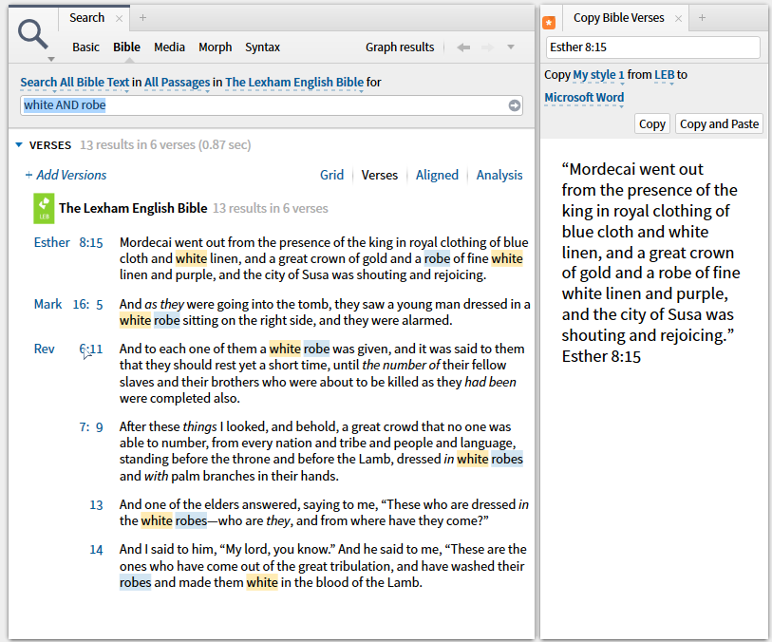Close the Search tab
The image size is (772, 642).
tap(119, 19)
